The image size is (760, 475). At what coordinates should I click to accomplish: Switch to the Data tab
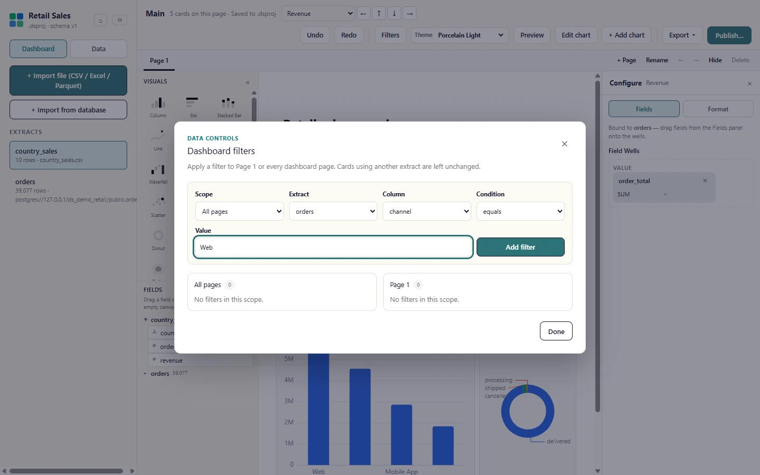click(99, 49)
